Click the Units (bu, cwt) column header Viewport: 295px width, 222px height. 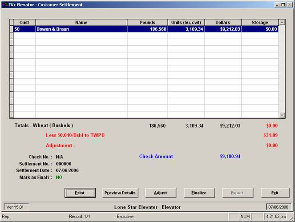[x=186, y=22]
